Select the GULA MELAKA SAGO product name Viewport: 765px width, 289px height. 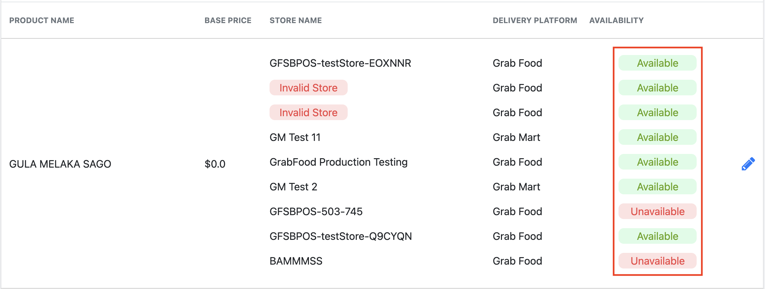pos(60,164)
